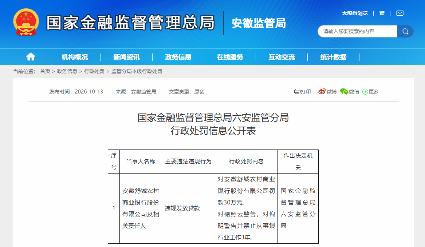Select 互动交流 navigation item

point(282,57)
